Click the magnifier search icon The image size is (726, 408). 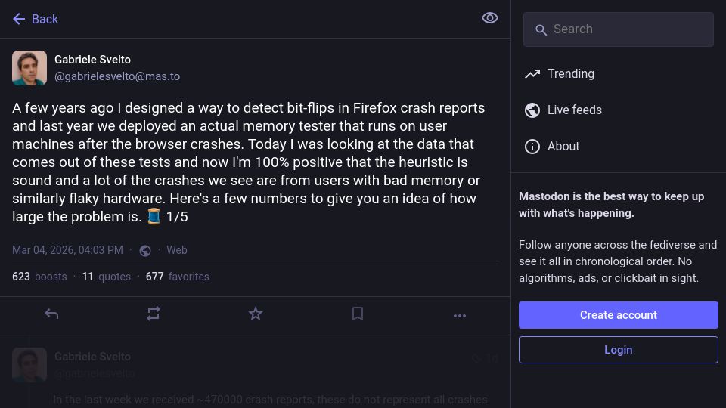[541, 30]
